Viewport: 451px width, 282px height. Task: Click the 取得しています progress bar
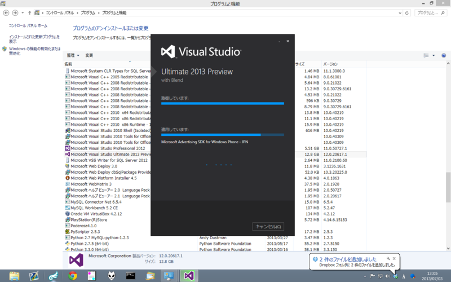tap(222, 103)
